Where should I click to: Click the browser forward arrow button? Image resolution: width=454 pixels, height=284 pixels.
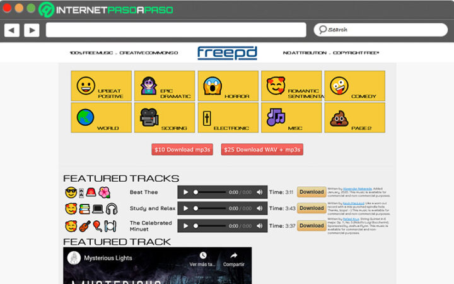tap(32, 30)
